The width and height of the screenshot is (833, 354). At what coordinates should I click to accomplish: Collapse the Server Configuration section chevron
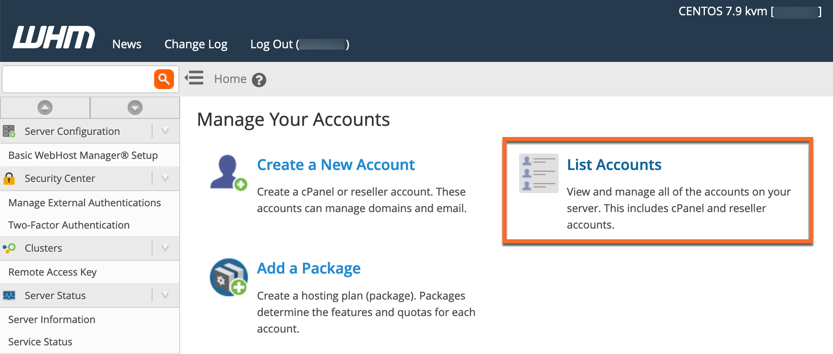pyautogui.click(x=165, y=131)
